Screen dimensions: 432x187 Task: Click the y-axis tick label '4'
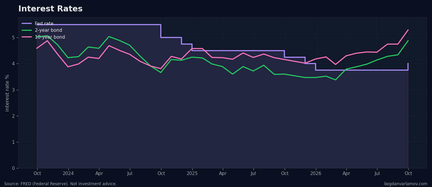point(13,64)
